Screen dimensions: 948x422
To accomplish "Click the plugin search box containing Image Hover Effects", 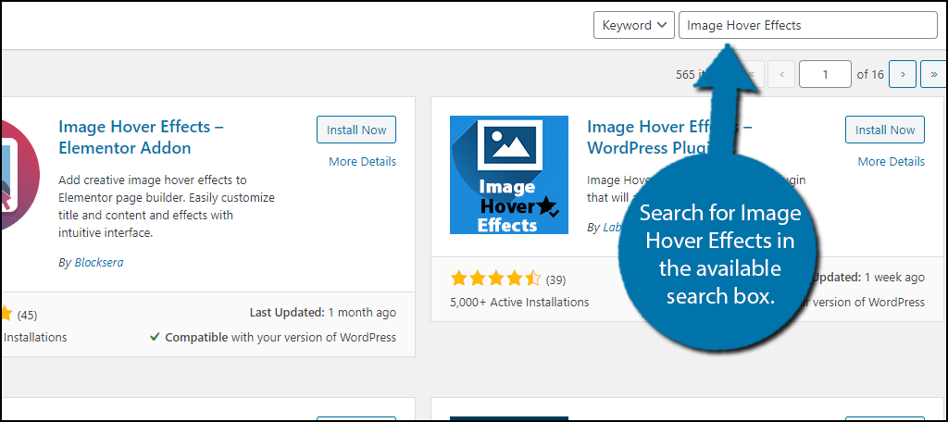I will [807, 25].
